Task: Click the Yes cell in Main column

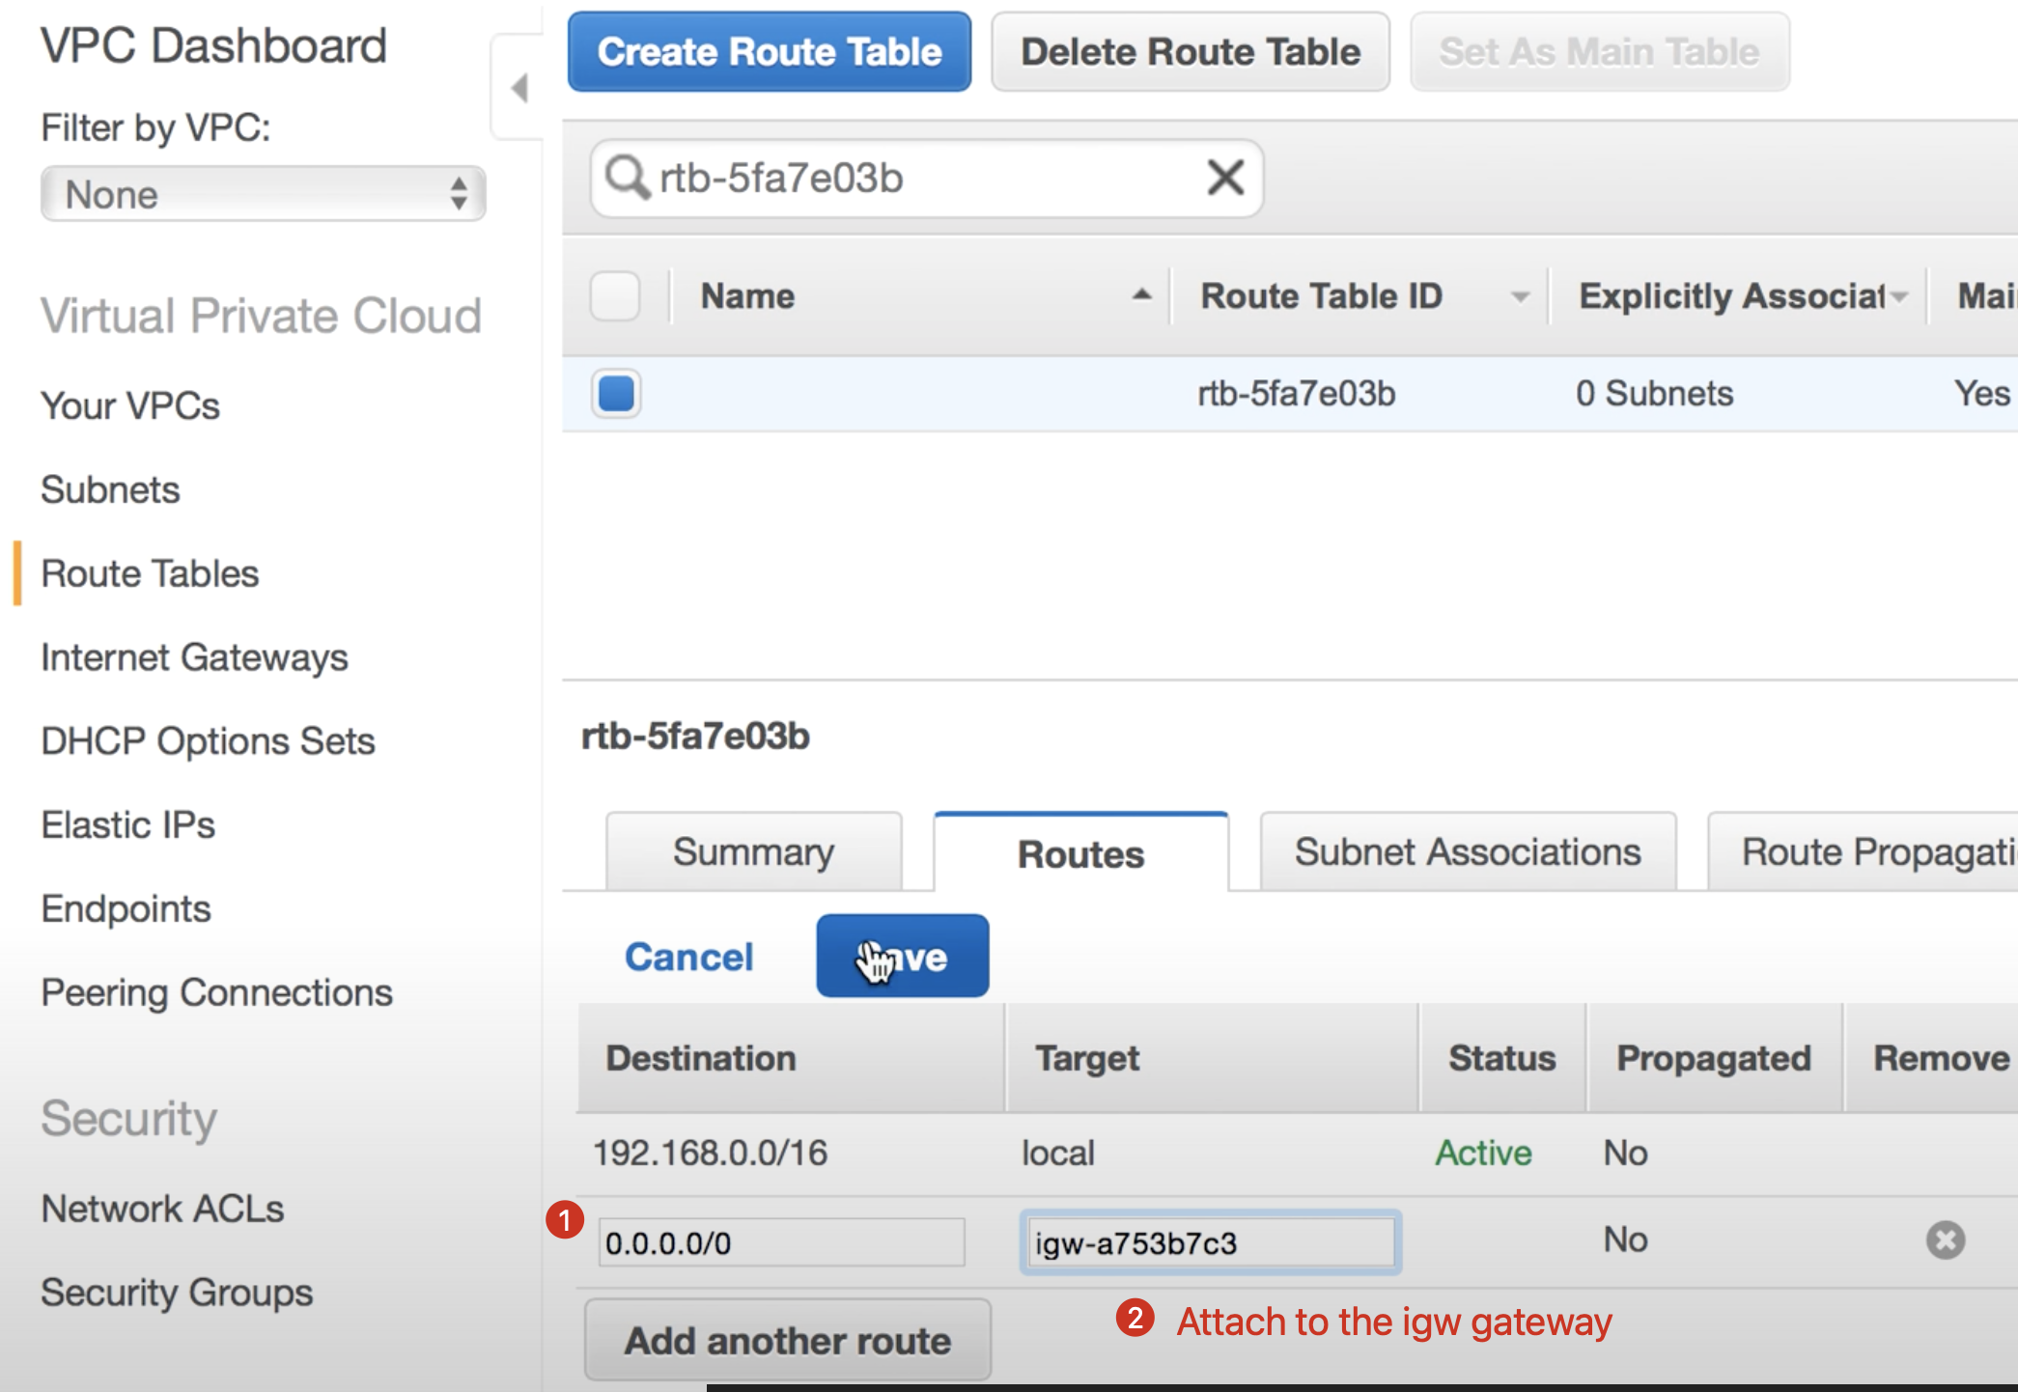Action: click(1981, 394)
